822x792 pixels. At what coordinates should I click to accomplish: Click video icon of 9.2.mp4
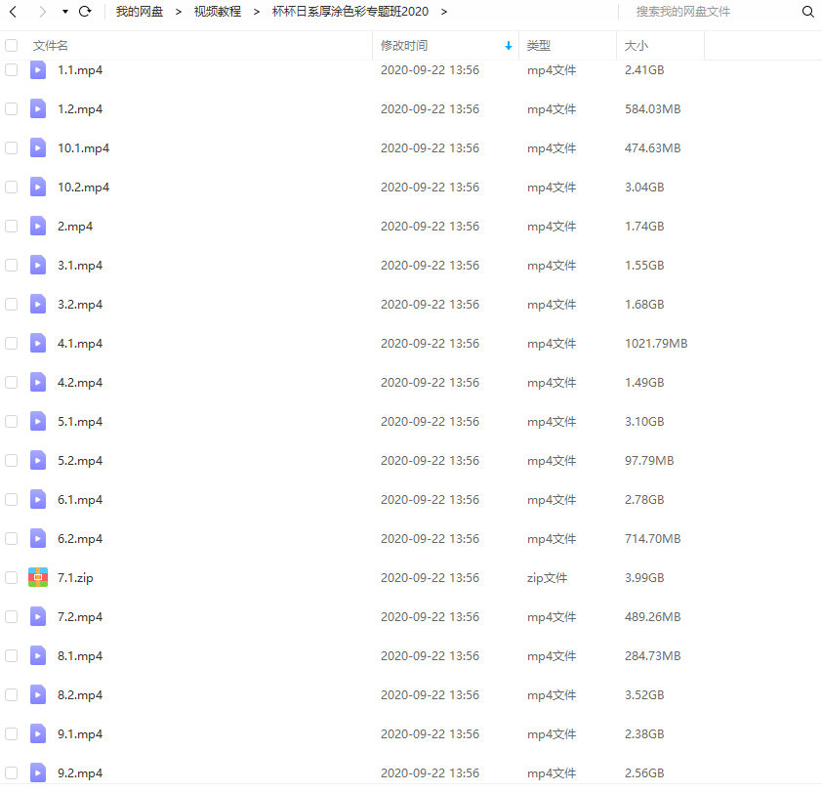tap(38, 773)
